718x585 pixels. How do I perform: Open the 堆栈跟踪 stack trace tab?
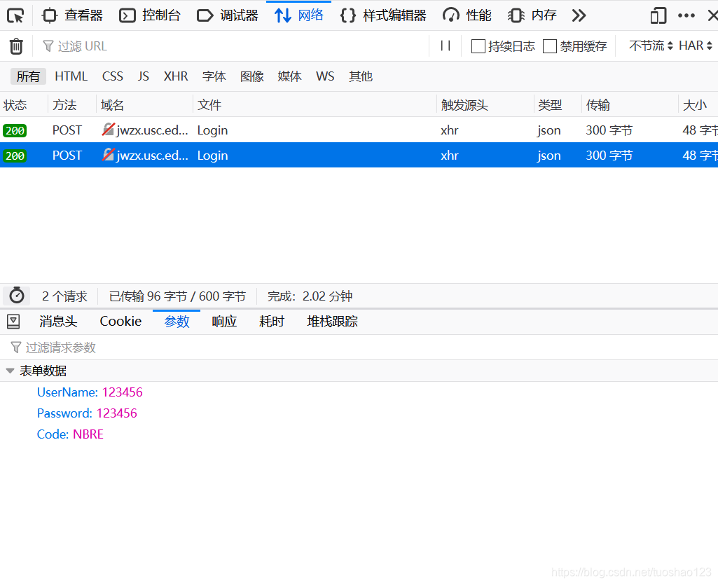point(333,322)
